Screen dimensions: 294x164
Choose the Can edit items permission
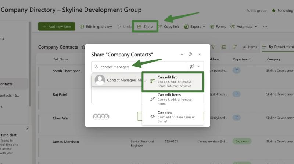click(173, 99)
